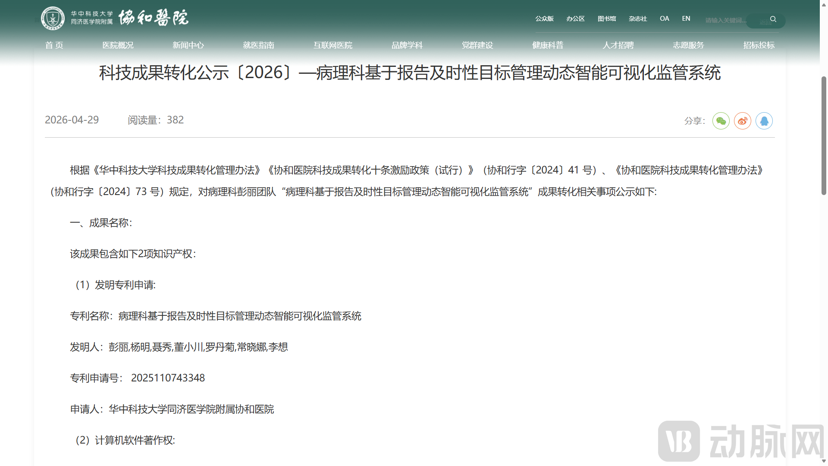Screen dimensions: 828x466
Task: Open the OA link
Action: 665,19
